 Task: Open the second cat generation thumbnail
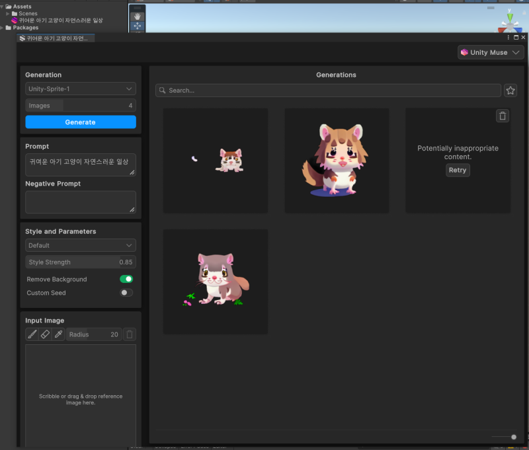[337, 160]
